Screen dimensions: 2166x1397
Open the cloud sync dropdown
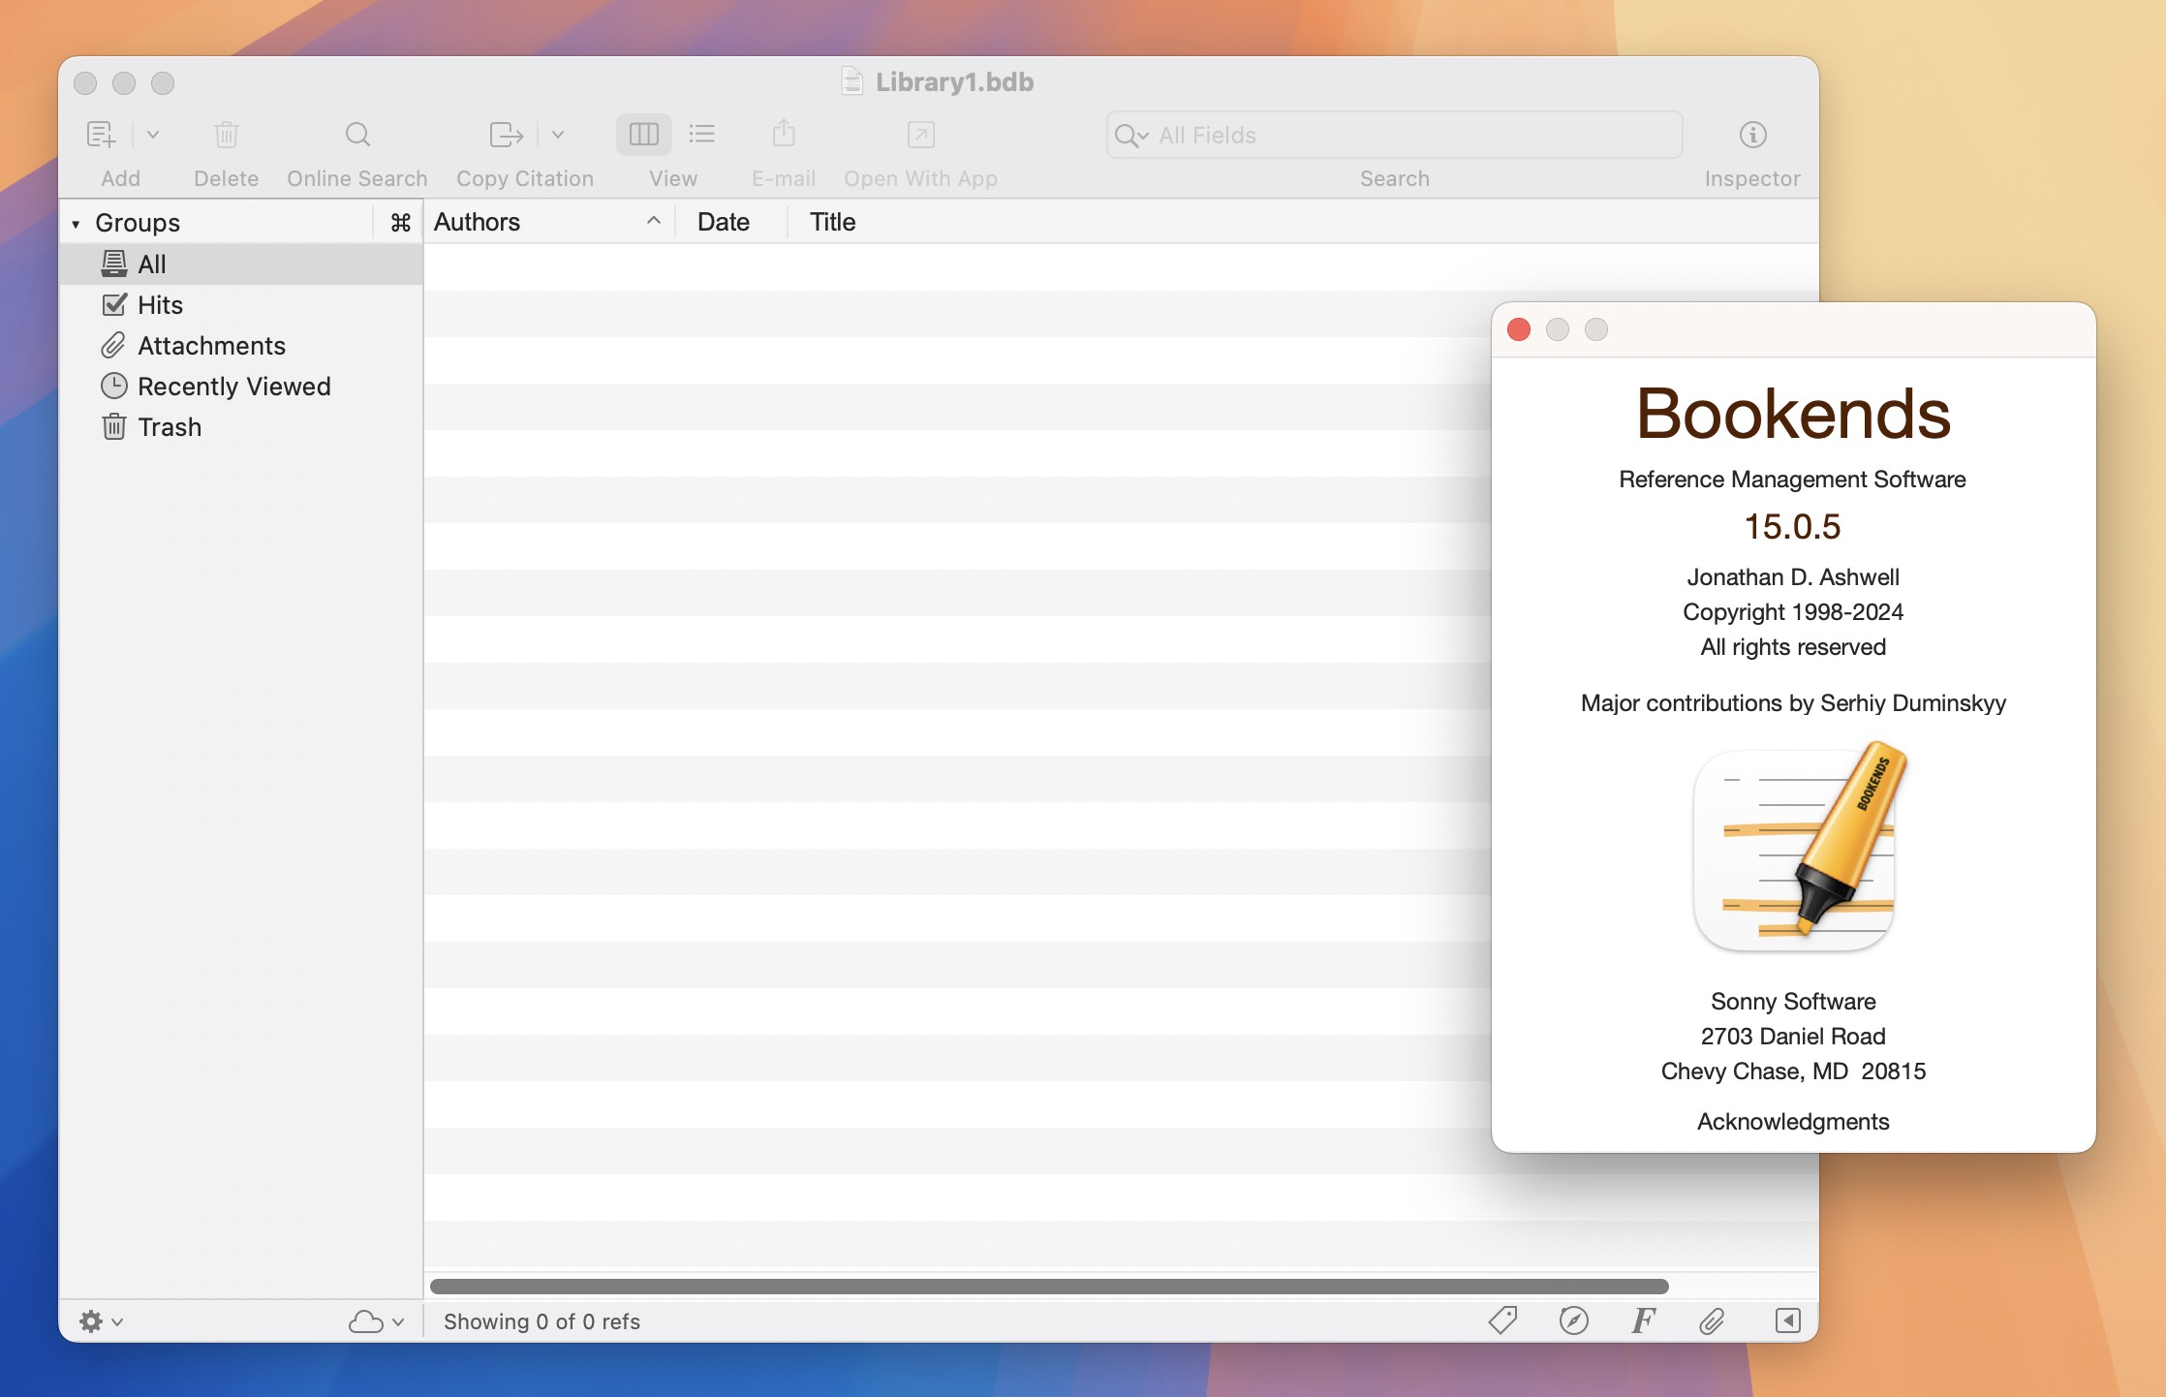(x=376, y=1321)
